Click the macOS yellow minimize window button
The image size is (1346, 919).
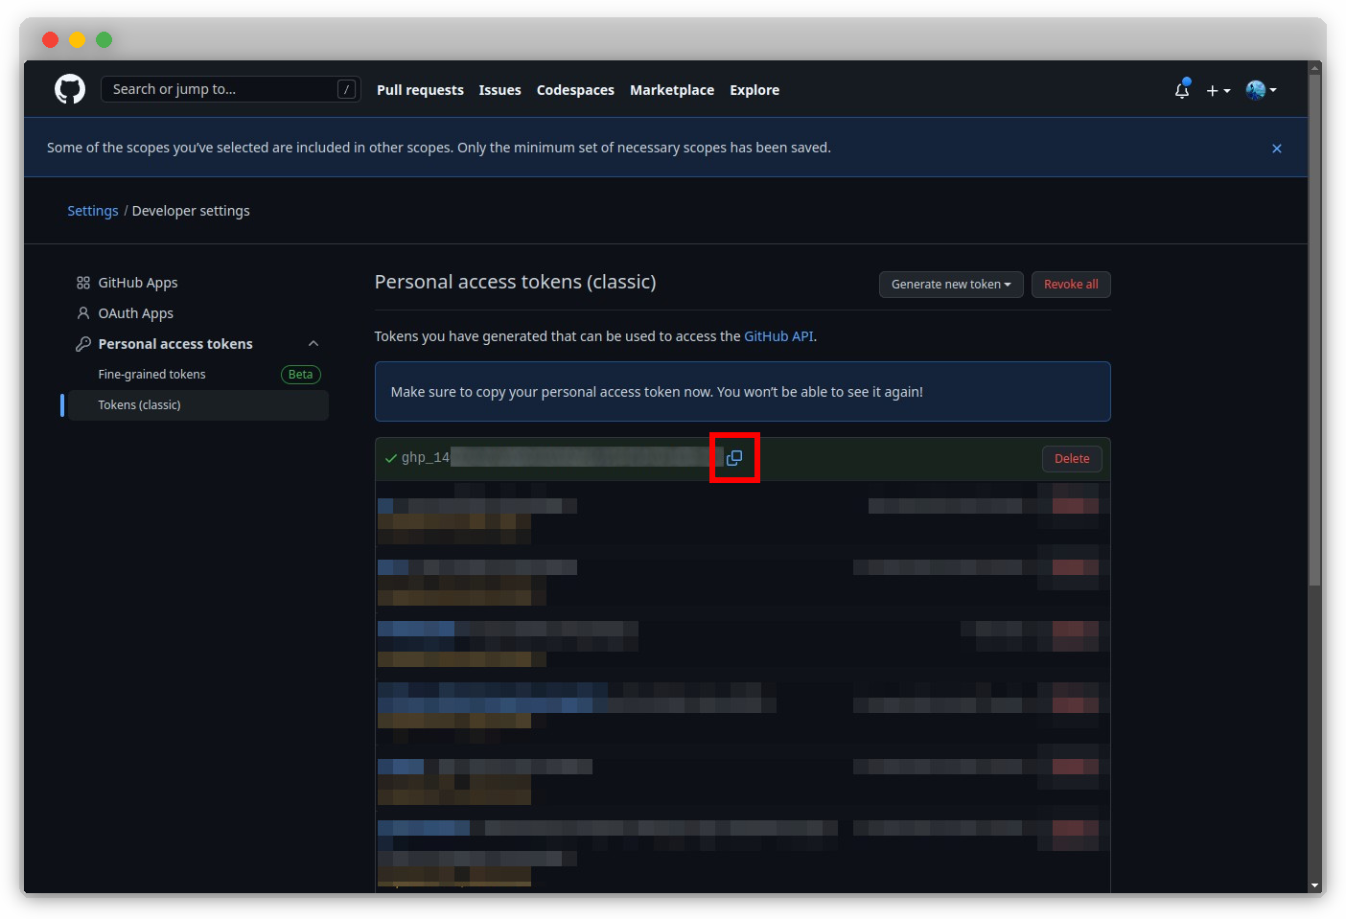(78, 39)
